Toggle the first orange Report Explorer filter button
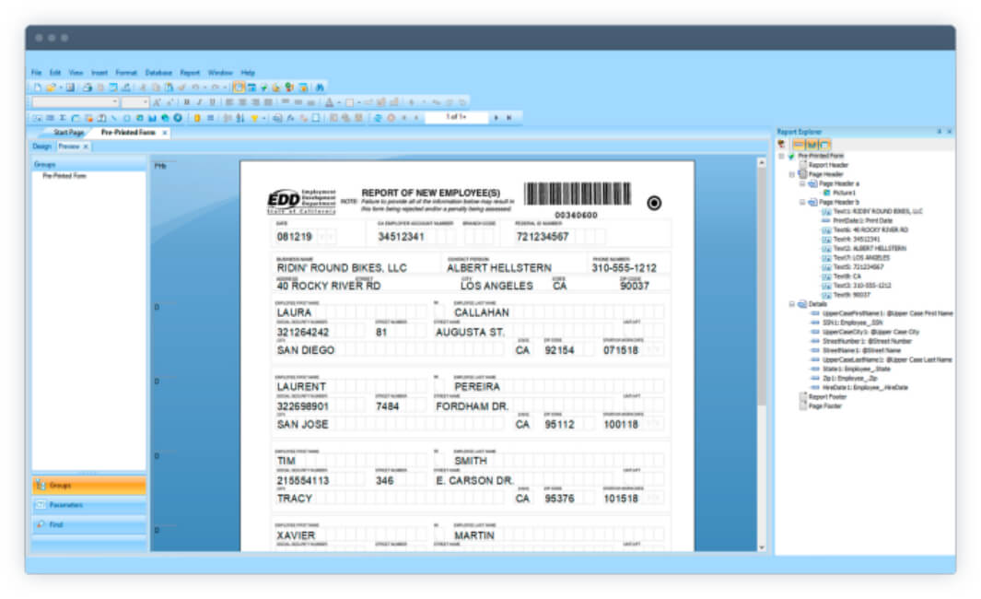Screen dimensions: 981x599 799,145
